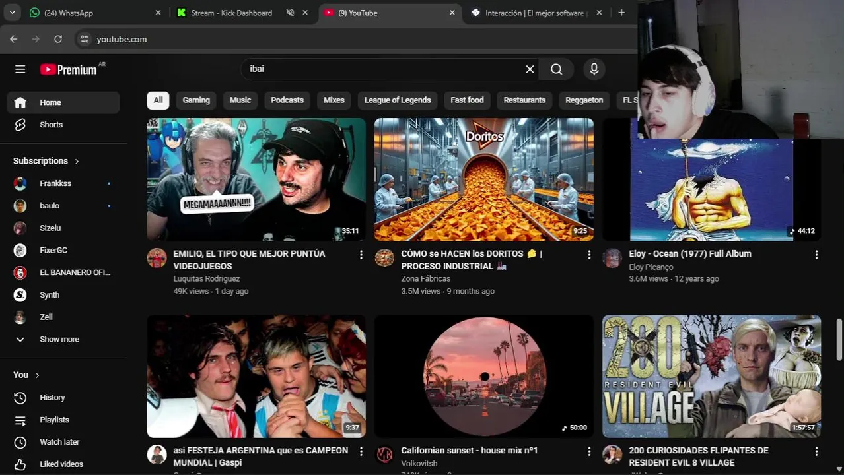This screenshot has height=475, width=844.
Task: Run search with magnifier button
Action: click(x=557, y=69)
